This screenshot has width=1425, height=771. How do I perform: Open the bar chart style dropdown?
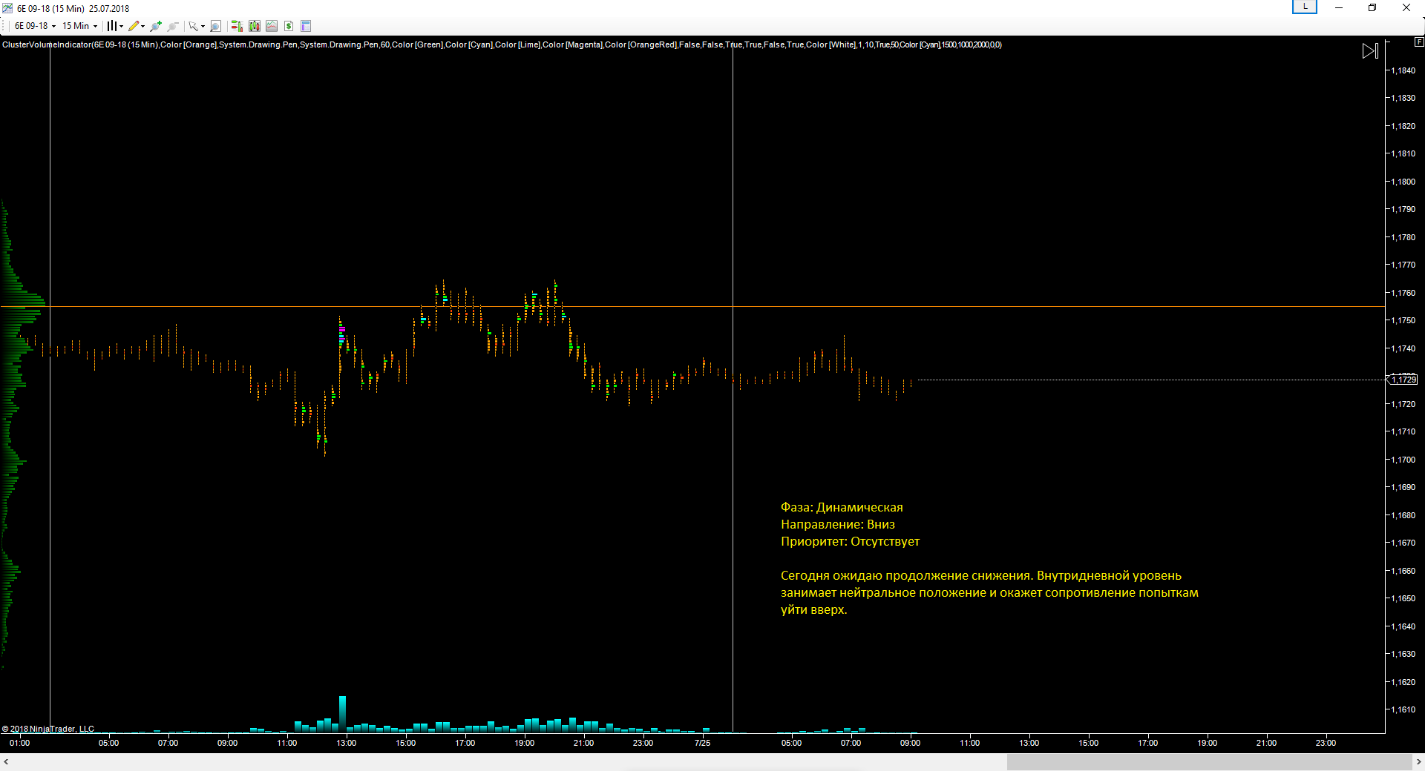pos(114,26)
